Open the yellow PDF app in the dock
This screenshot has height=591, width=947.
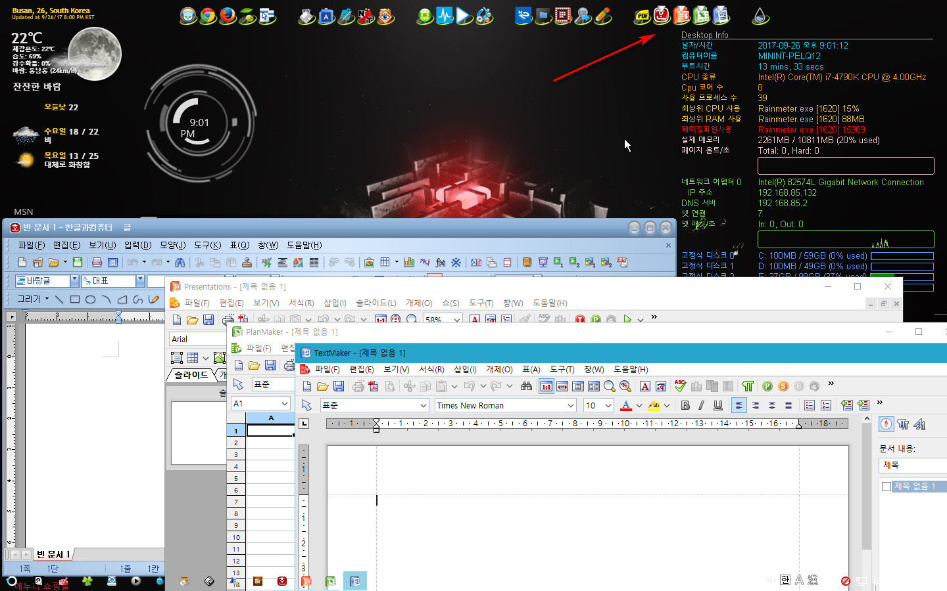pyautogui.click(x=642, y=15)
